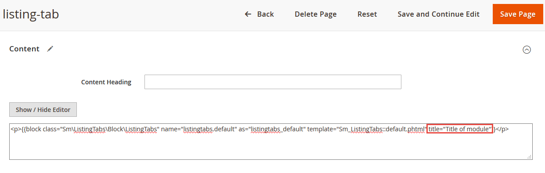
Task: Click the Back arrow icon
Action: (x=248, y=14)
